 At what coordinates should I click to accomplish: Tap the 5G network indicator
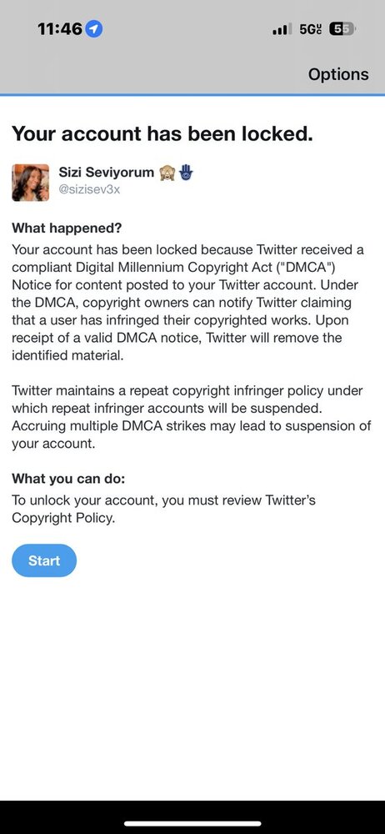coord(311,30)
